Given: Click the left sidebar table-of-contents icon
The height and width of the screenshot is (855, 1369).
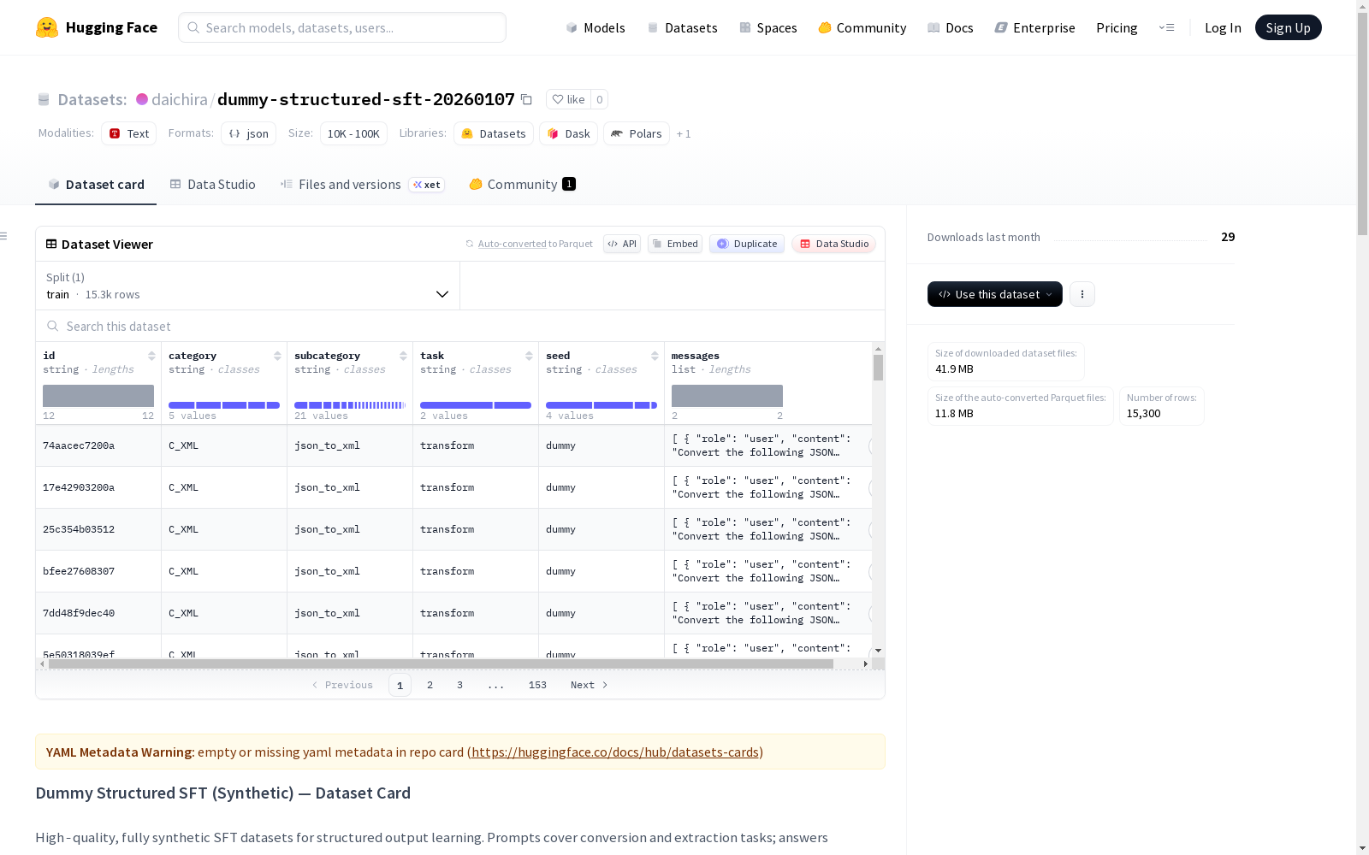Looking at the screenshot, I should click(4, 236).
